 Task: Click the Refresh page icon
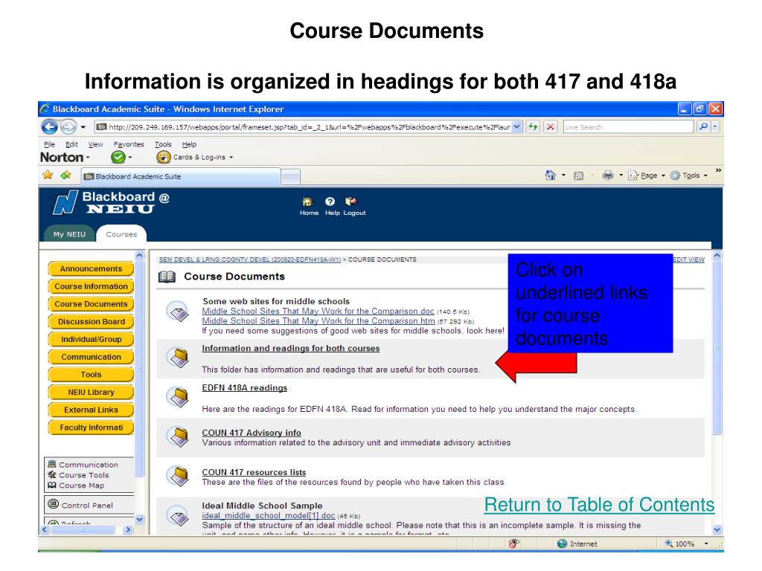click(533, 127)
